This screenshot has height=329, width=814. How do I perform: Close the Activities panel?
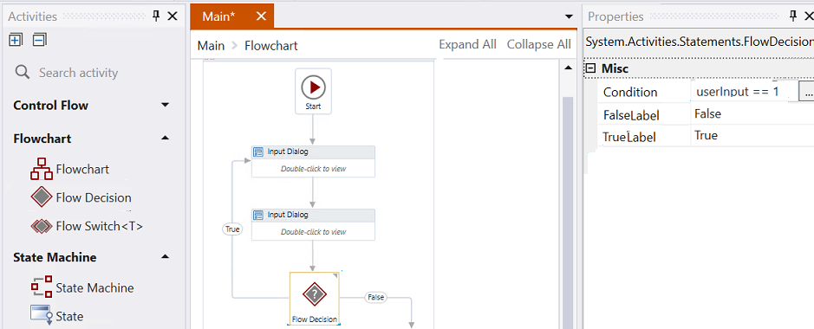pos(173,16)
